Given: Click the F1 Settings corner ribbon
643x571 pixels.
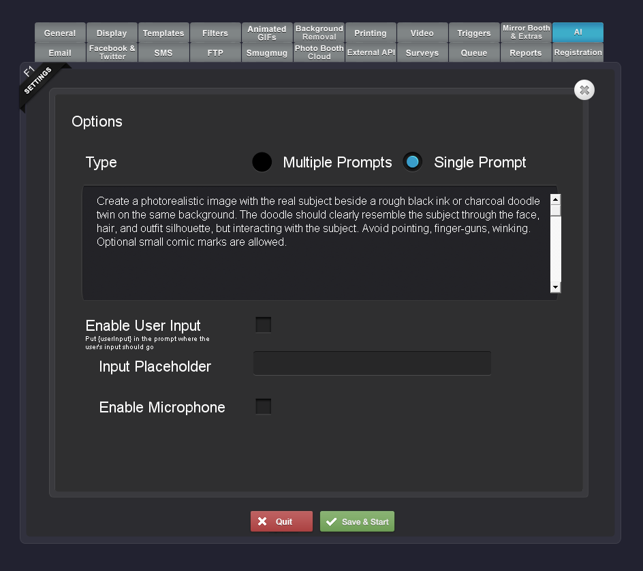Looking at the screenshot, I should point(38,81).
